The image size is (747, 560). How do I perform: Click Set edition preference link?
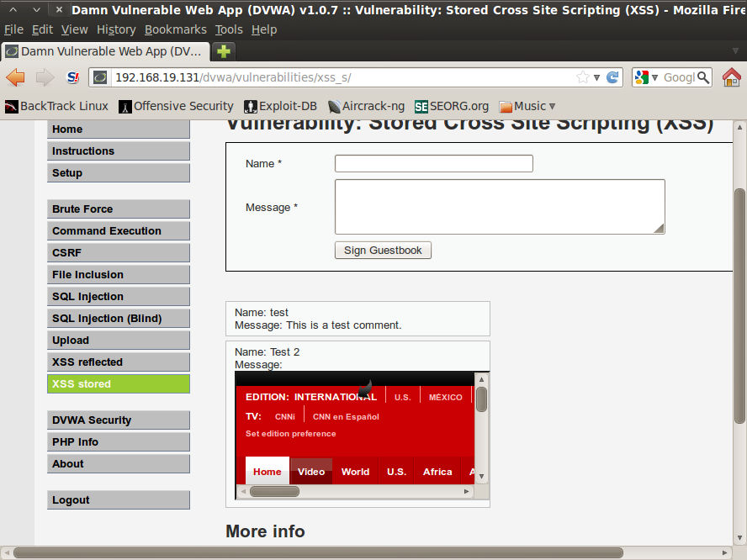pos(290,434)
